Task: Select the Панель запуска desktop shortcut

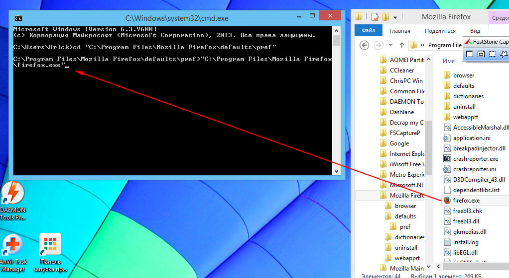Action: click(x=50, y=253)
